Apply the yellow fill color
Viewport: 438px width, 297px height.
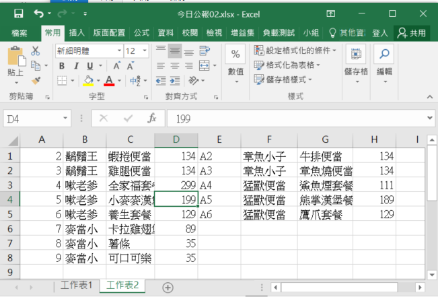88,81
